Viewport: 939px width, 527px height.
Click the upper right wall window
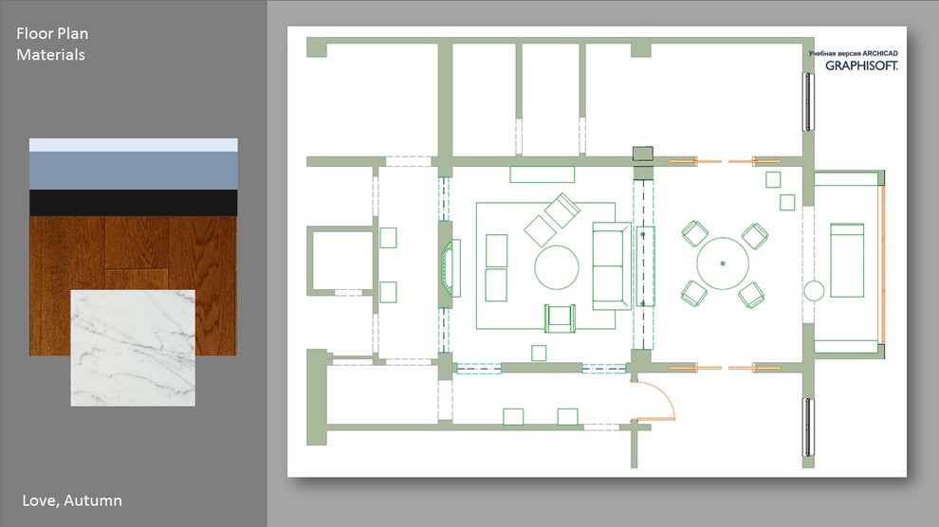tap(808, 101)
